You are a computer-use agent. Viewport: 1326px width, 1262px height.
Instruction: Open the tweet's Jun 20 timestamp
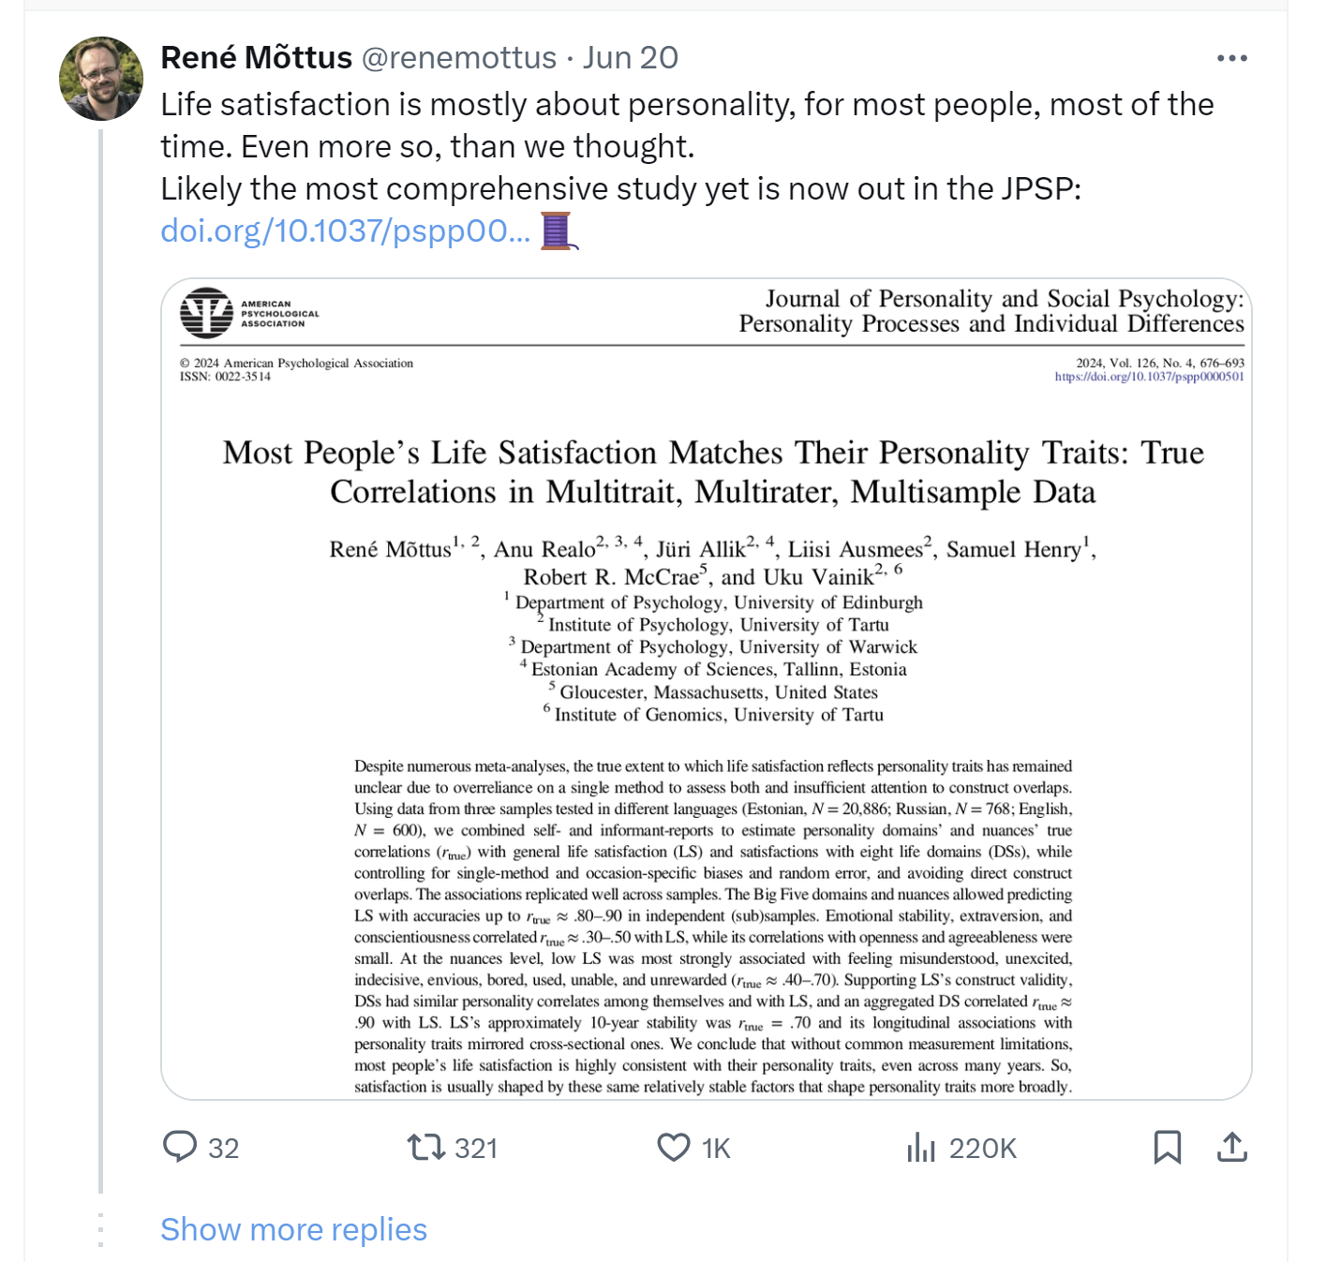(630, 58)
